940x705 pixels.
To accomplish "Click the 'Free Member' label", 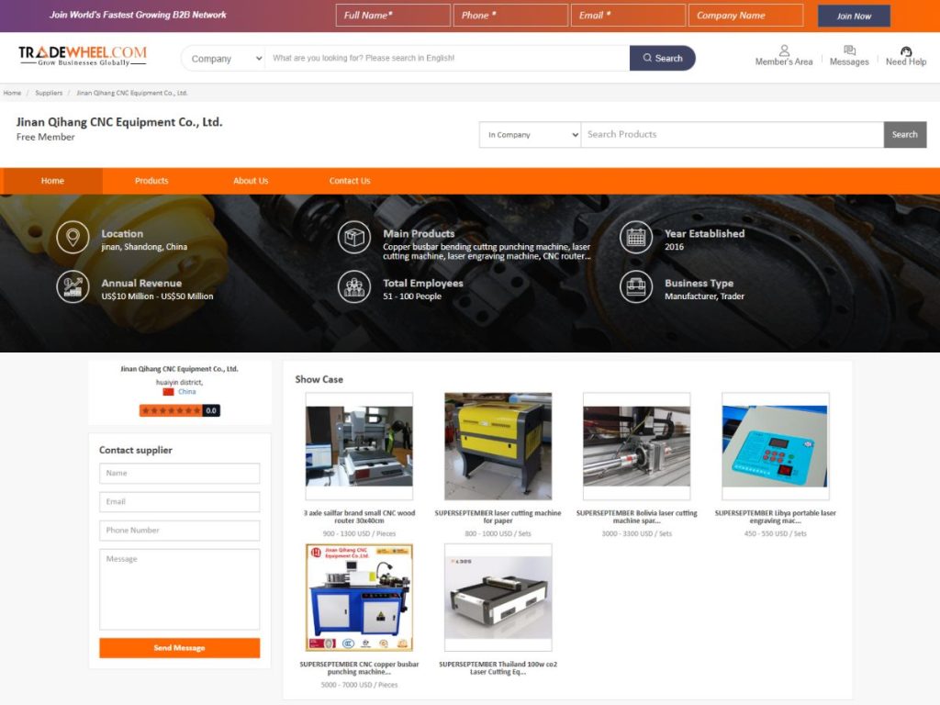I will point(46,138).
